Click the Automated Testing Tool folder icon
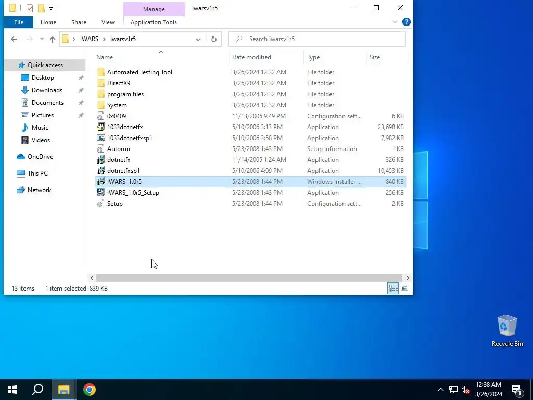This screenshot has height=400, width=533. click(100, 72)
